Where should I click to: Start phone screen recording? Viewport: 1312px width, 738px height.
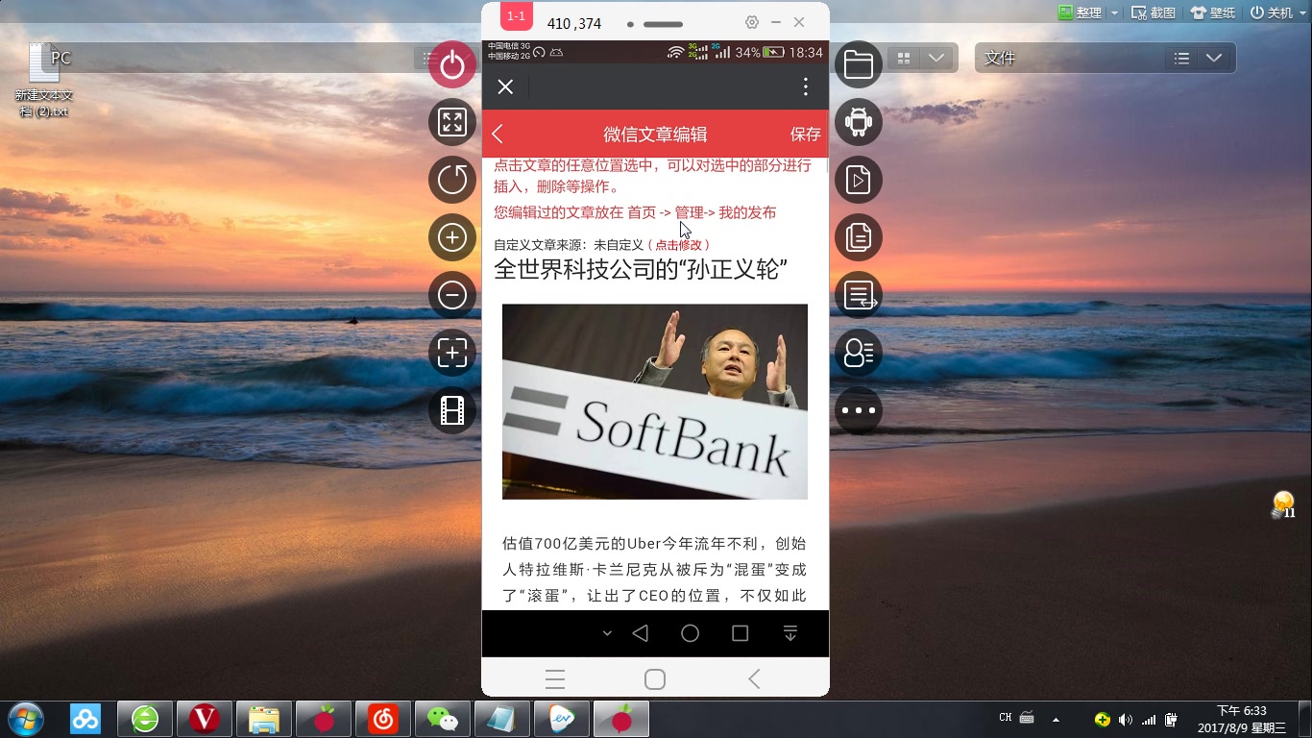(452, 410)
